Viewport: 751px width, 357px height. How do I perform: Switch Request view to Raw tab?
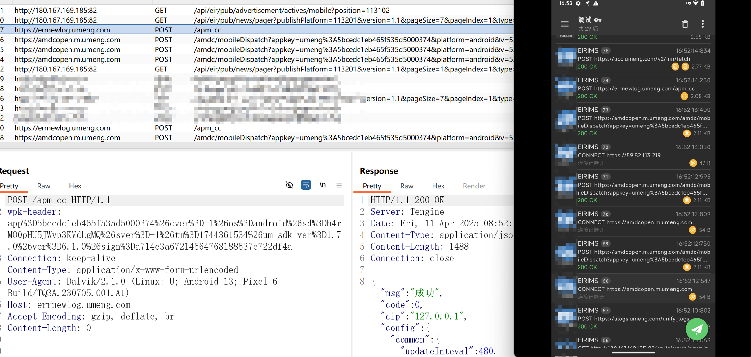(x=43, y=186)
